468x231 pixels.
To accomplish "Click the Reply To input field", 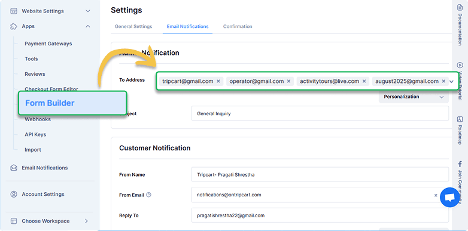I will point(320,215).
